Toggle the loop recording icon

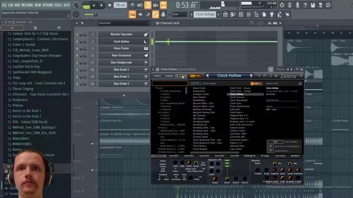click(x=163, y=5)
